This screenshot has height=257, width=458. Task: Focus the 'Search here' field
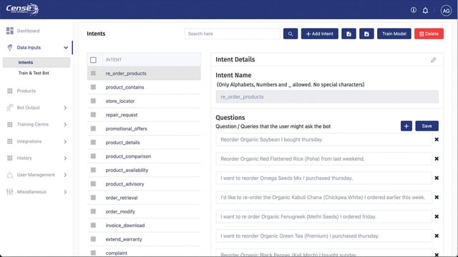(232, 34)
